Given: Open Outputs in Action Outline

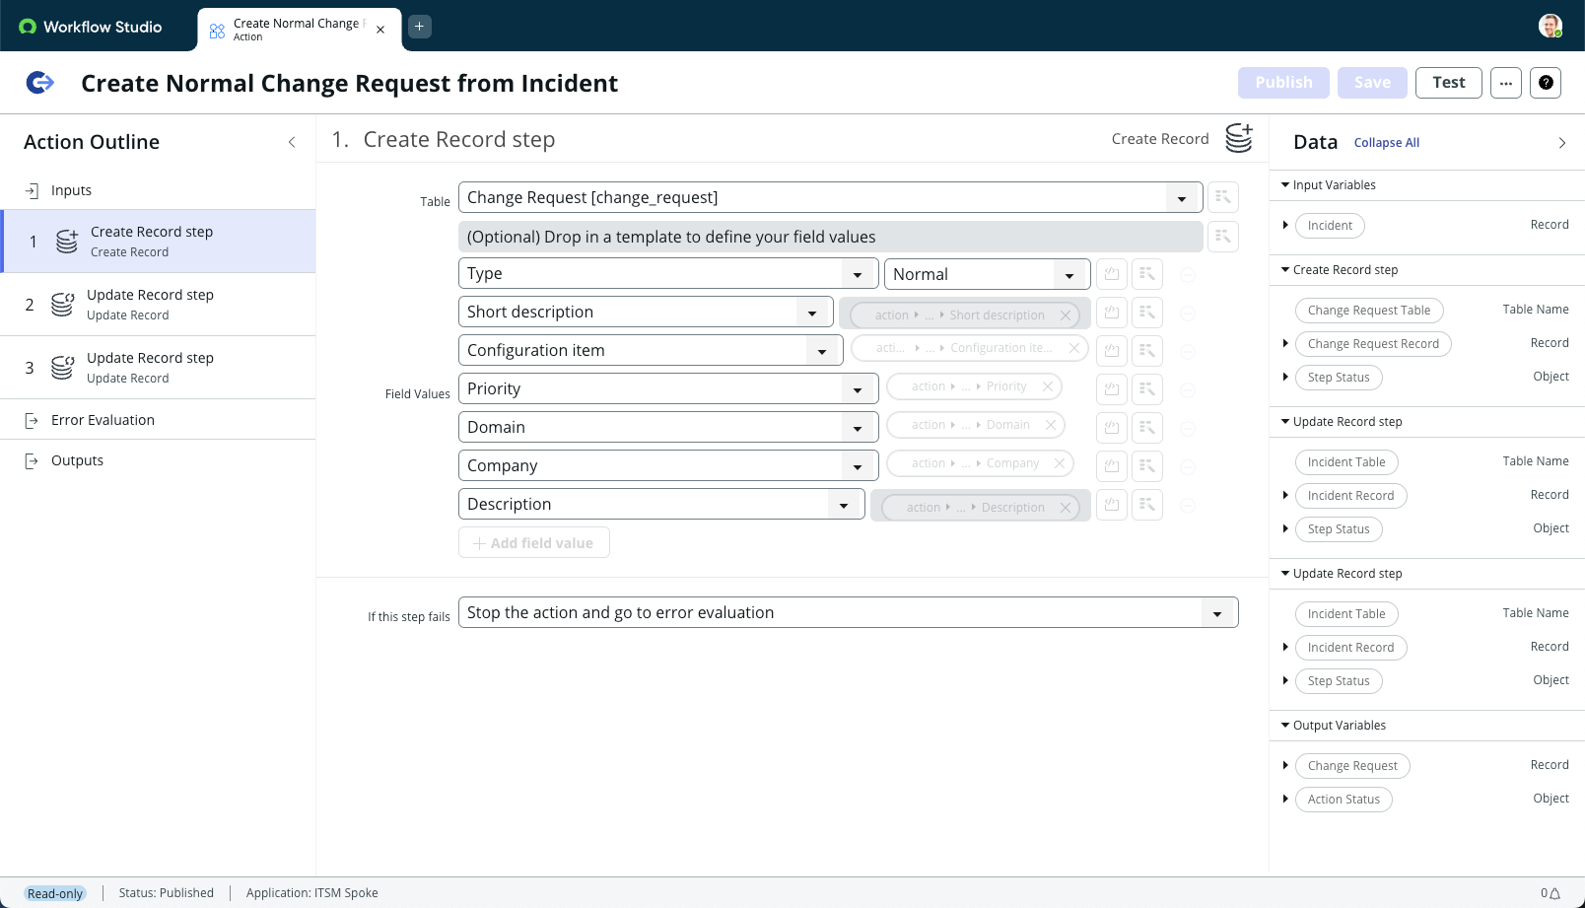Looking at the screenshot, I should (x=158, y=460).
